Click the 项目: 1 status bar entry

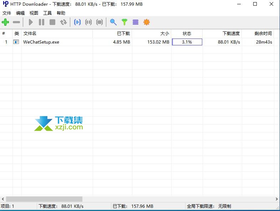click(x=7, y=206)
